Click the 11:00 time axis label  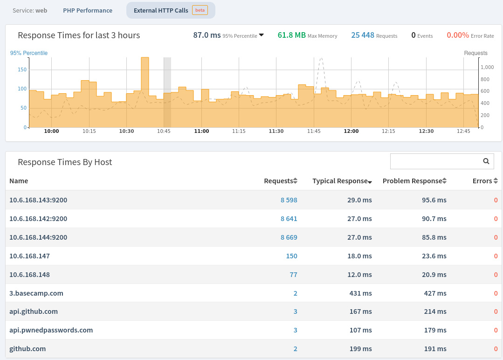click(x=201, y=131)
